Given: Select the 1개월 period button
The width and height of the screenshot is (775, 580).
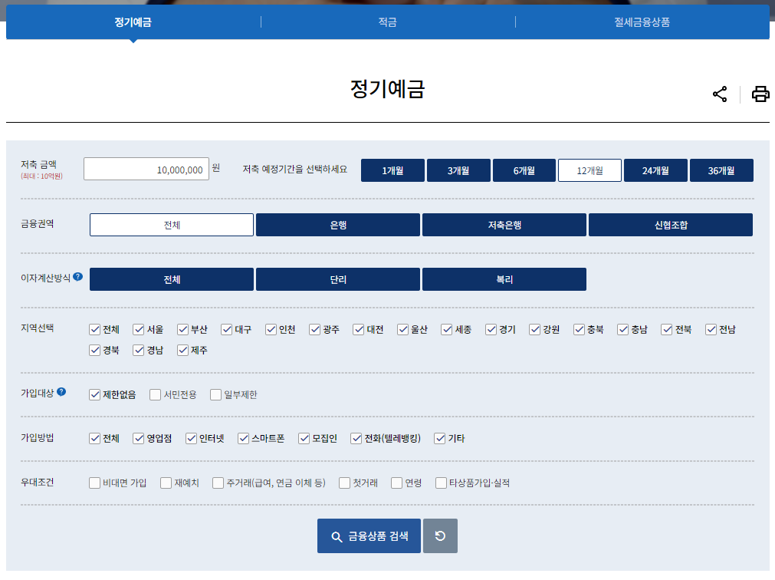Looking at the screenshot, I should click(392, 170).
